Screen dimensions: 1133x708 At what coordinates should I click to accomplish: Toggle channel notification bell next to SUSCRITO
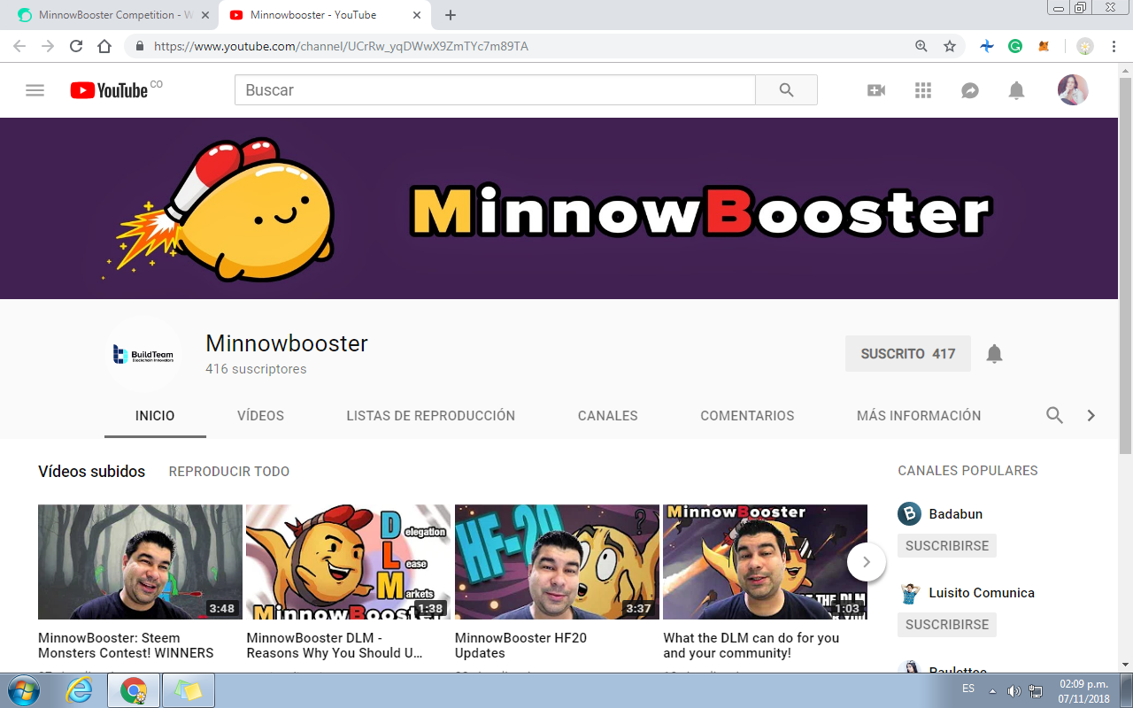[995, 354]
